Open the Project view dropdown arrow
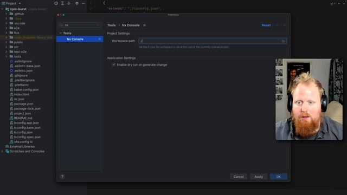The image size is (347, 195). click(20, 4)
